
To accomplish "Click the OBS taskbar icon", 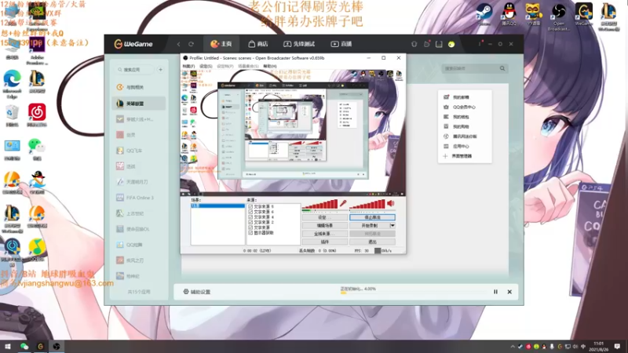I will click(57, 346).
